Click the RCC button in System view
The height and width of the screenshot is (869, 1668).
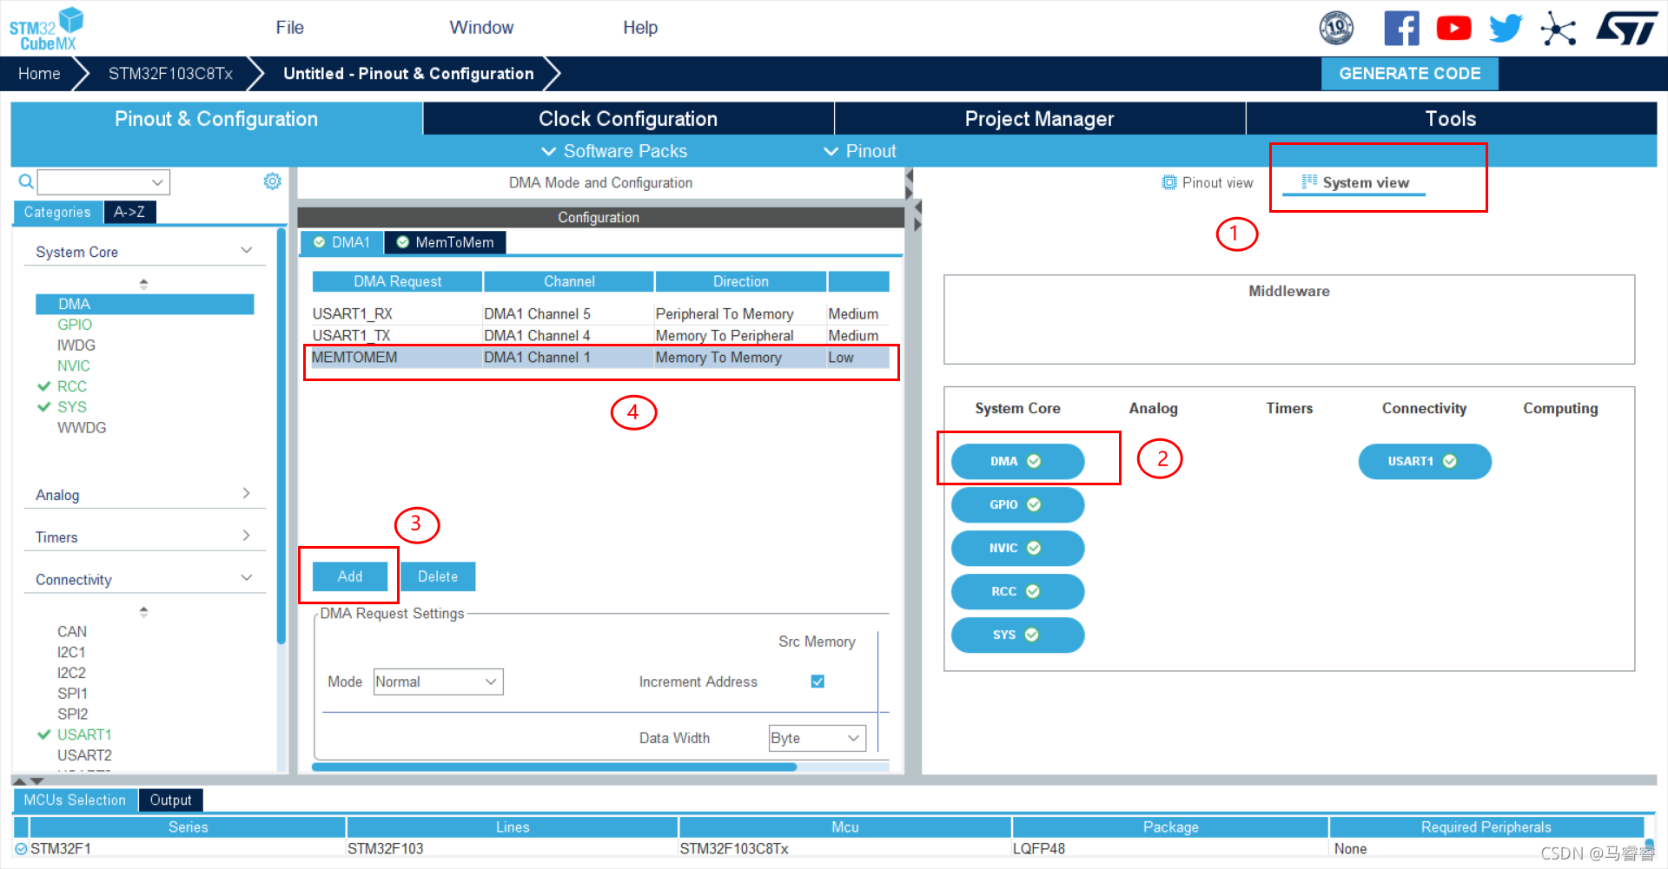[x=1017, y=591]
